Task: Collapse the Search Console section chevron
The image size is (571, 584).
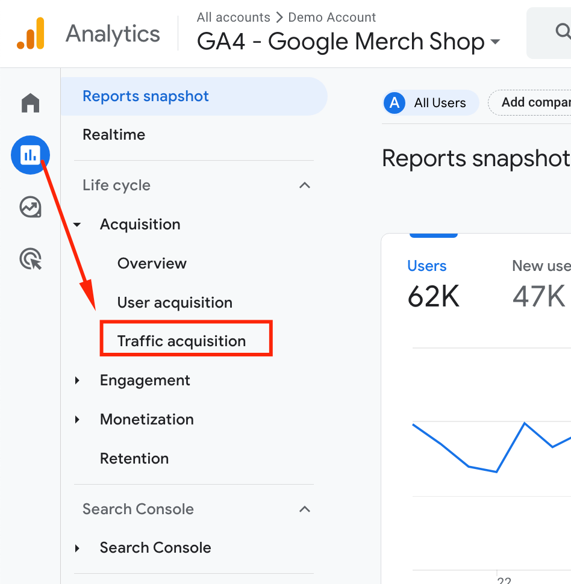Action: 305,509
